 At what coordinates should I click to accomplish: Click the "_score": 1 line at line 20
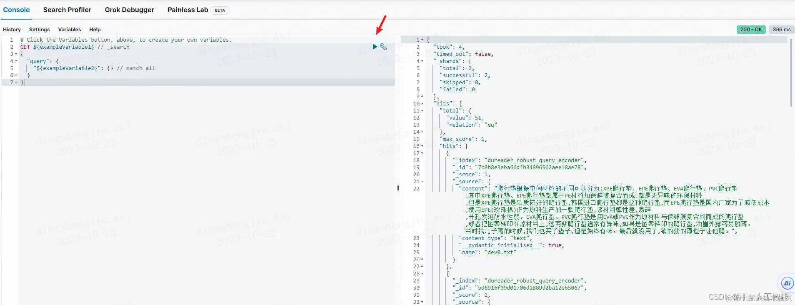[x=471, y=175]
